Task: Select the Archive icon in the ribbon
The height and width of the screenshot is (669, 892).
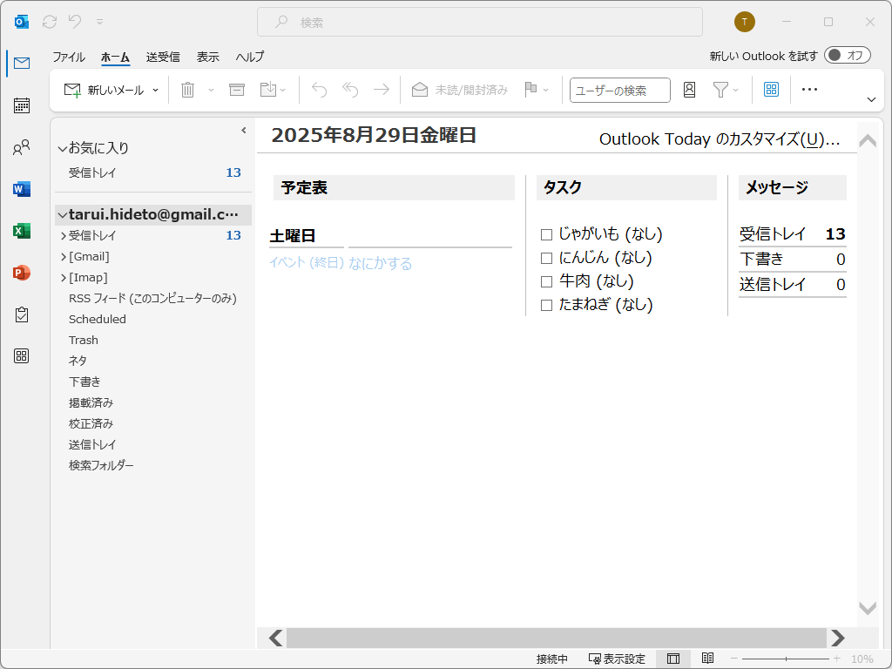Action: tap(237, 89)
